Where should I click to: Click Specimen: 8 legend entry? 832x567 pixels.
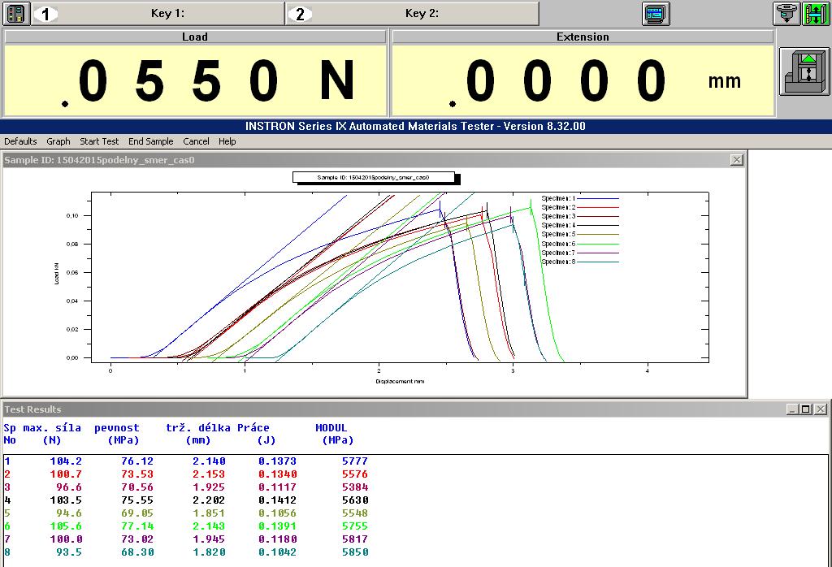coord(579,262)
